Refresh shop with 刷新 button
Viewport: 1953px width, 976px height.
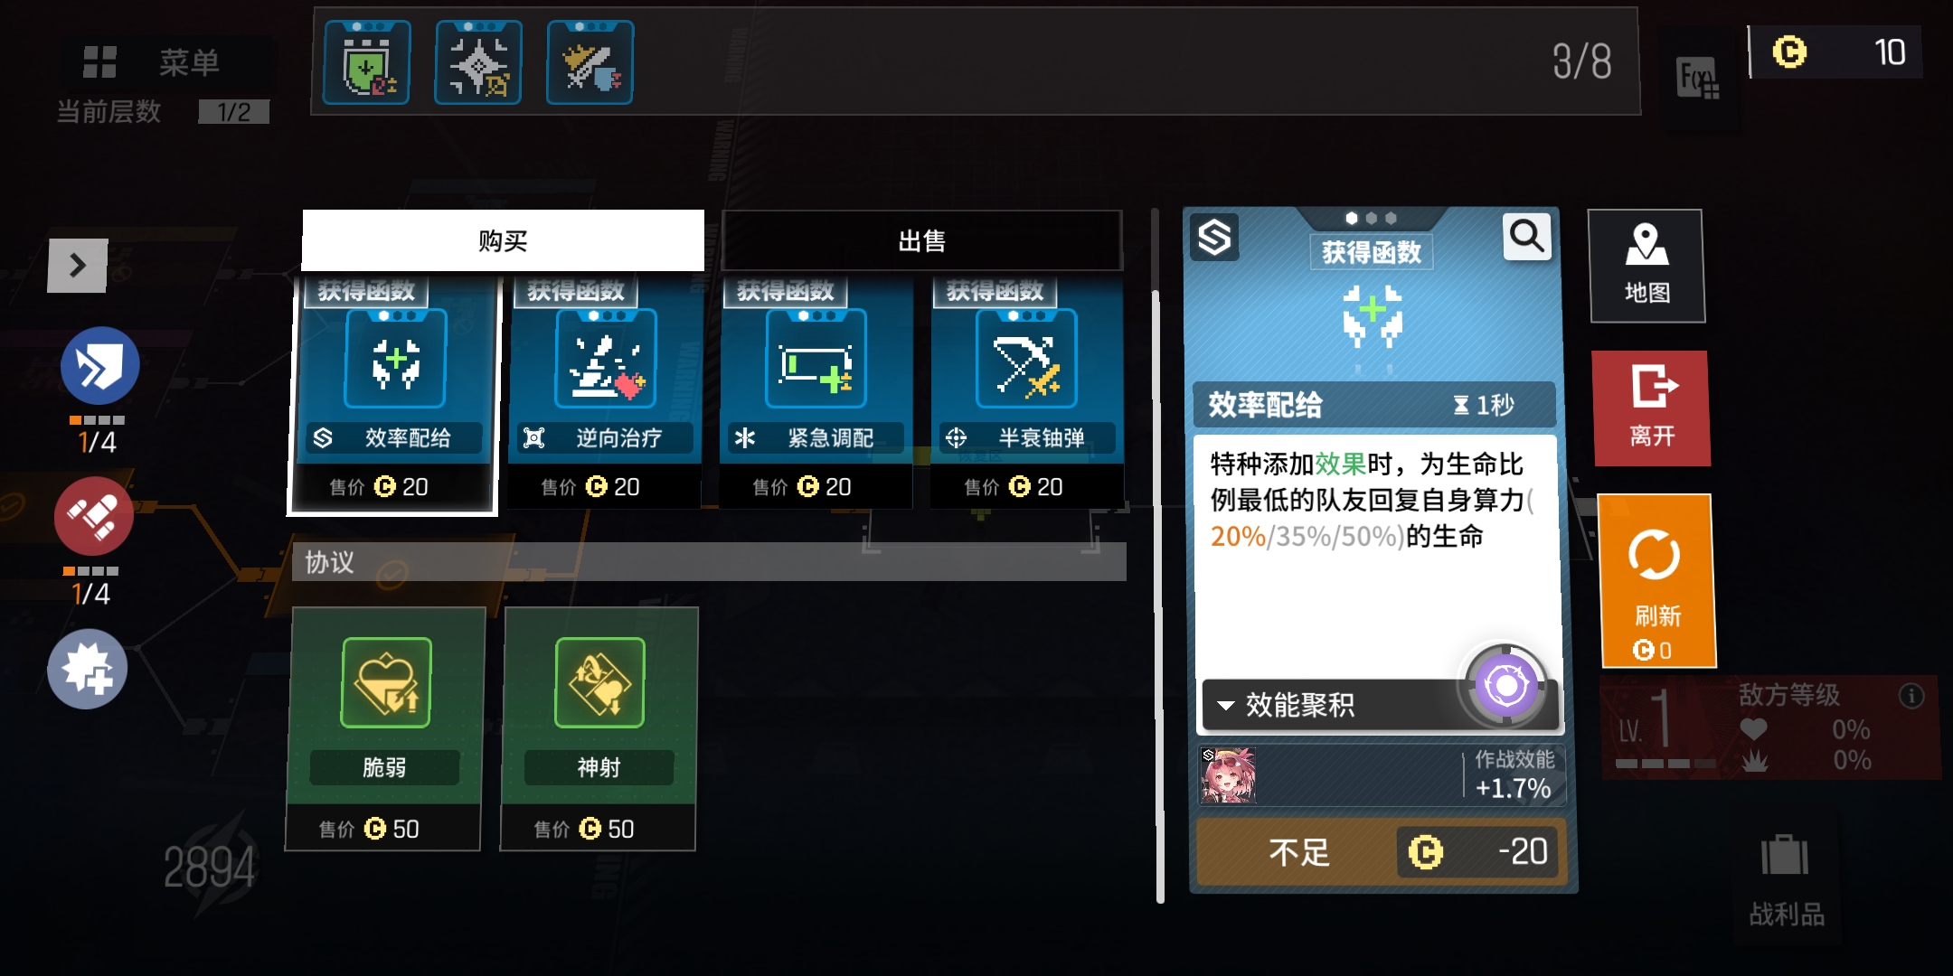click(1656, 580)
